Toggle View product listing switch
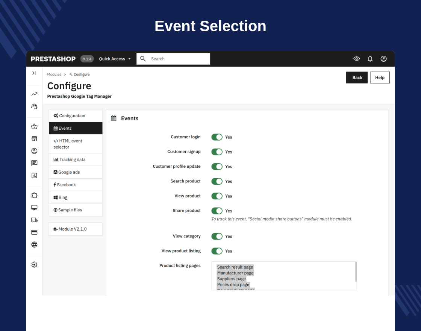Viewport: 421px width, 331px height. [x=217, y=251]
